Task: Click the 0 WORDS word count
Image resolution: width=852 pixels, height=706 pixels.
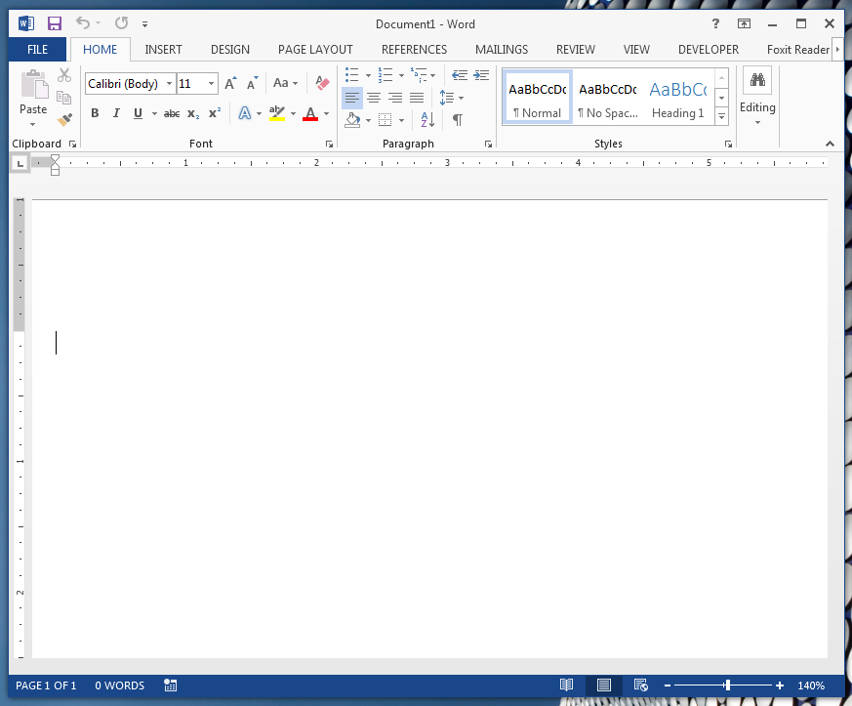Action: 119,685
